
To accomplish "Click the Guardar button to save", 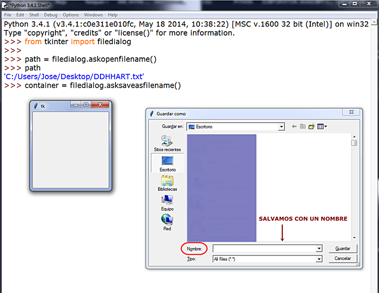I will tap(343, 248).
